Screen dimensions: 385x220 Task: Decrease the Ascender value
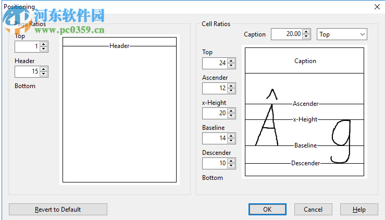(x=231, y=91)
